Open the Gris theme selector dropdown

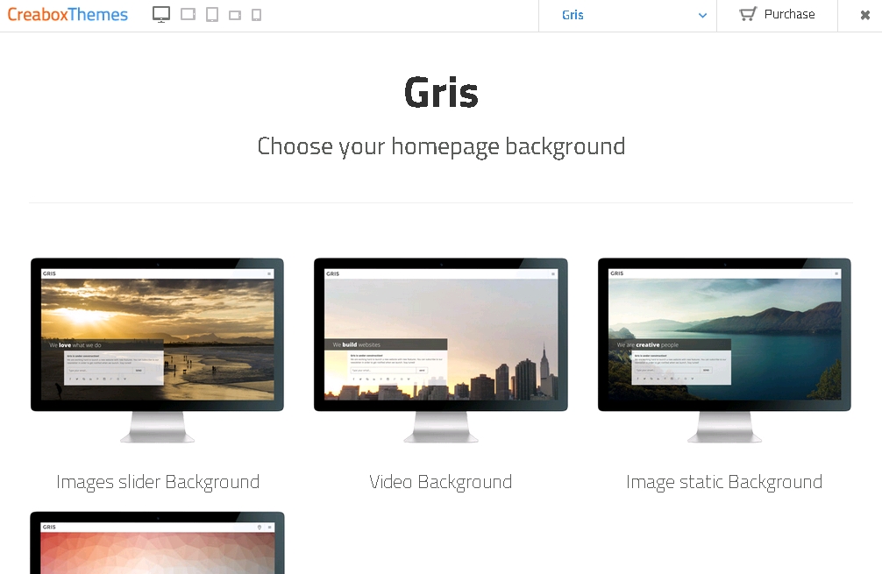point(627,15)
